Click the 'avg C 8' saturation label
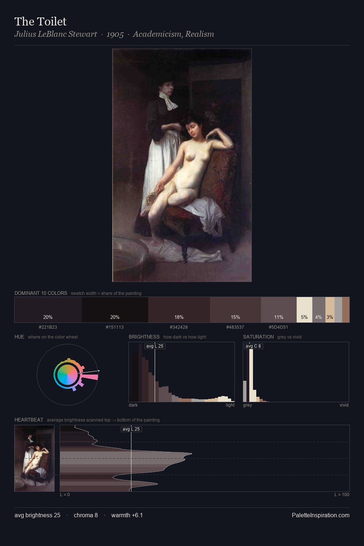Viewport: 364px width, 546px height. (x=253, y=346)
